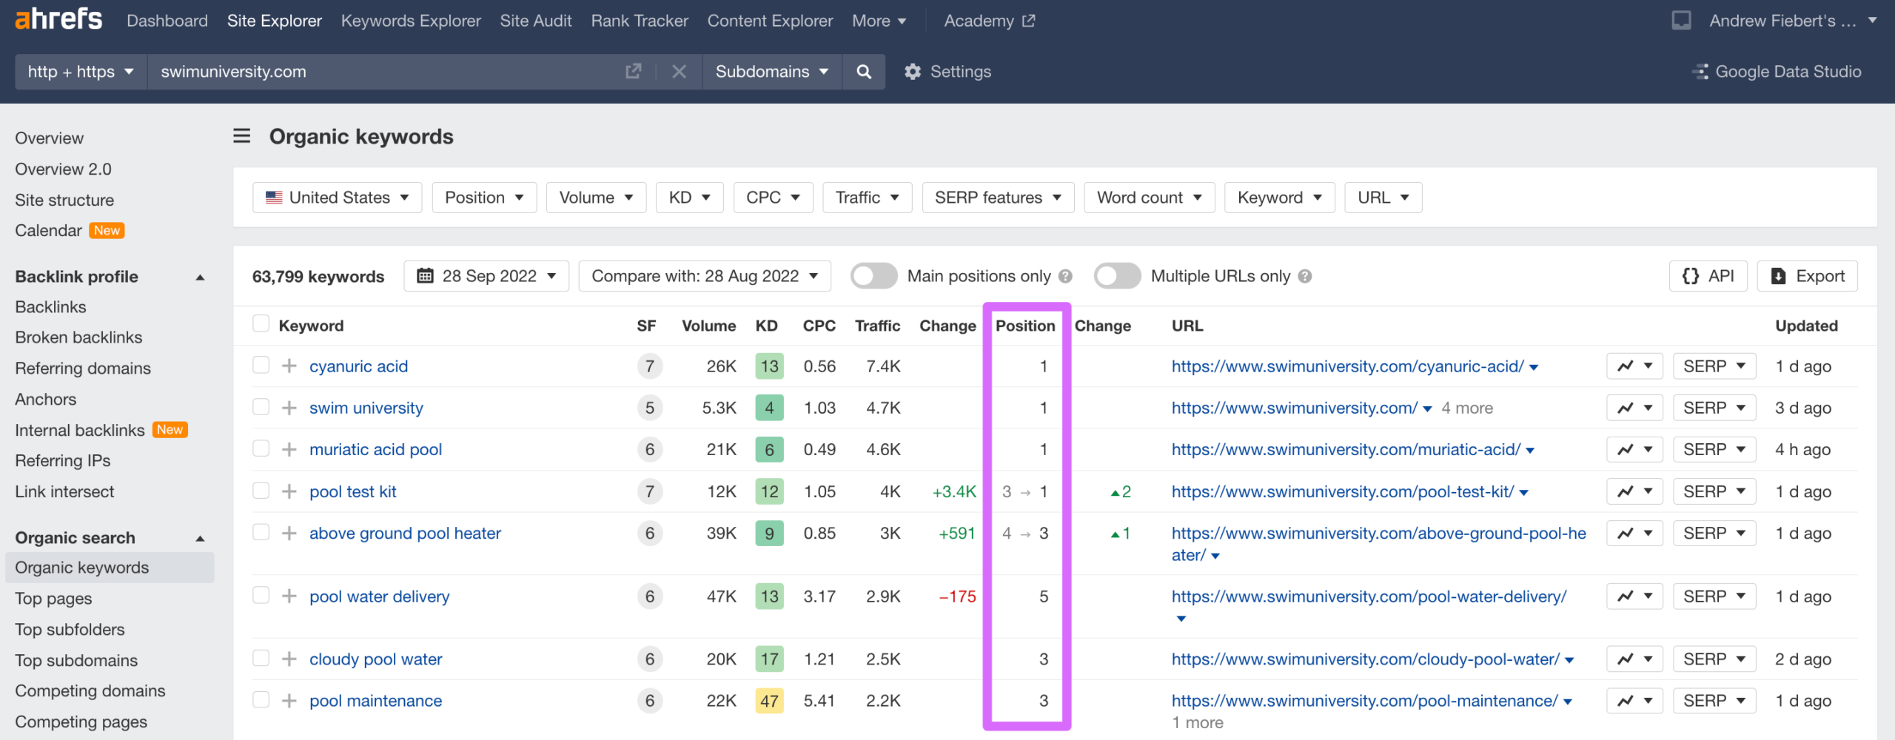Image resolution: width=1895 pixels, height=740 pixels.
Task: Check the pool water delivery row checkbox
Action: click(261, 595)
